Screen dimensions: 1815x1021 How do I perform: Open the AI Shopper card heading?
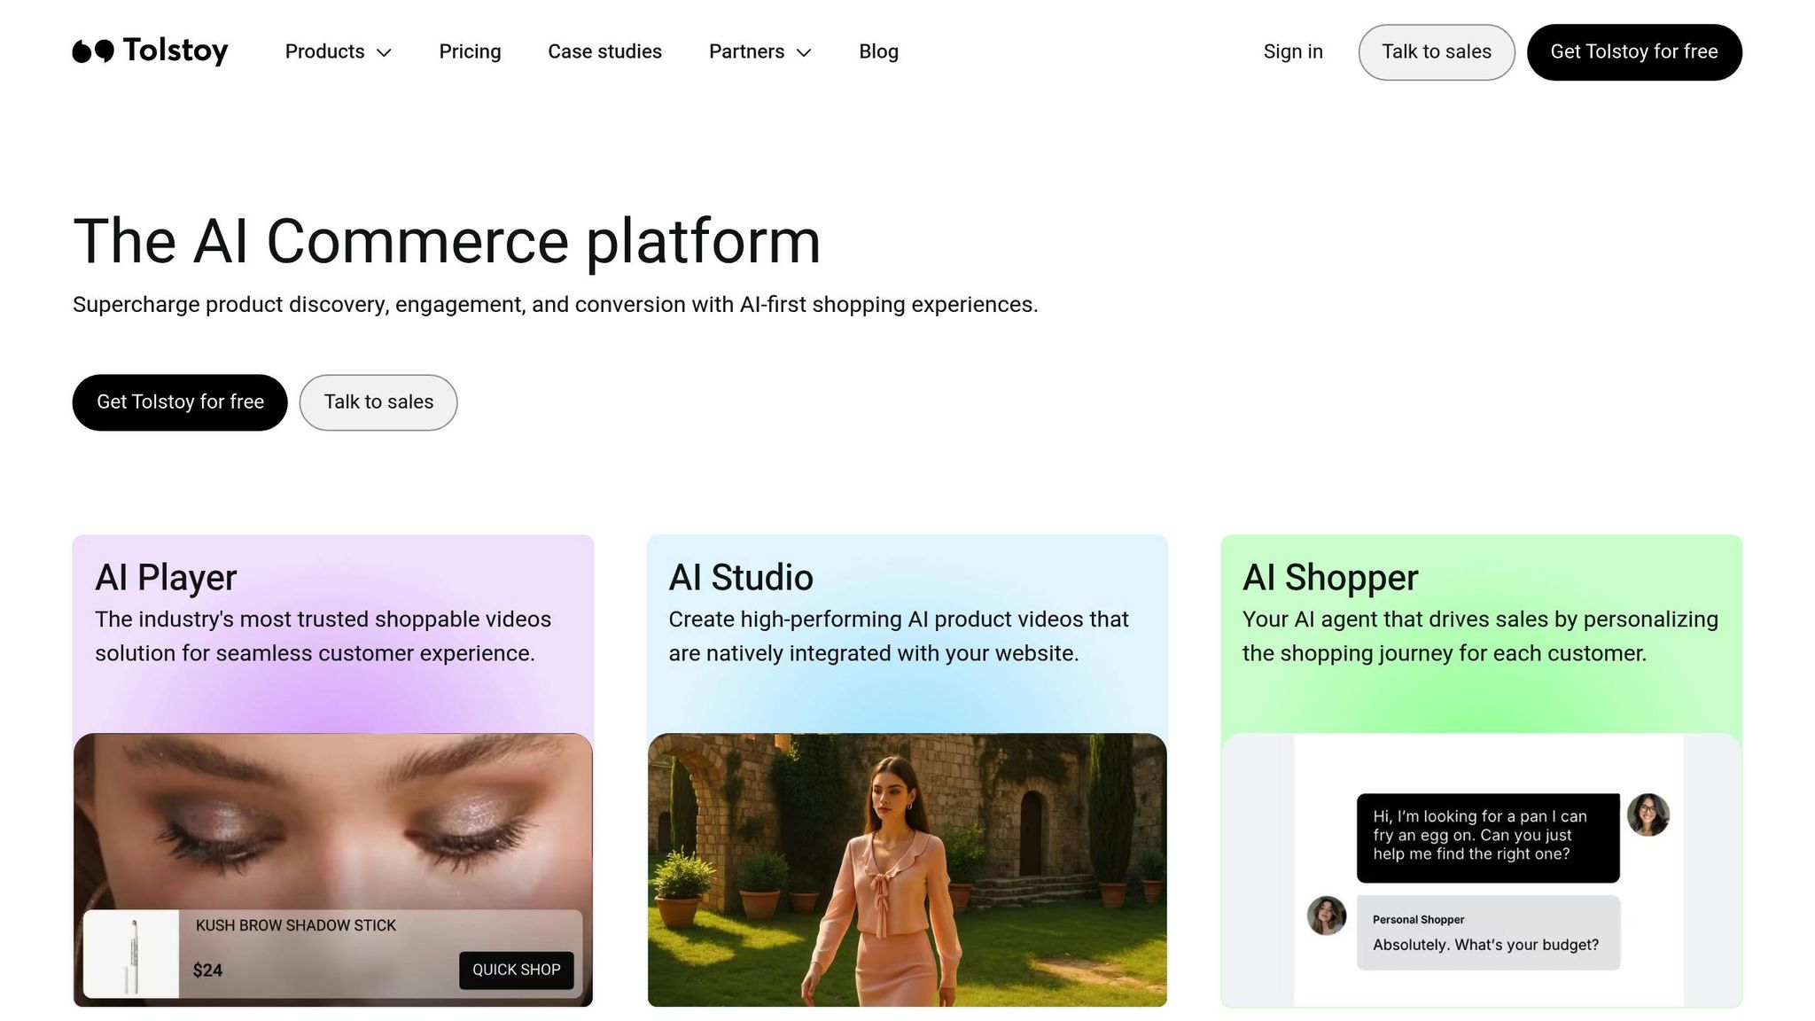1329,578
